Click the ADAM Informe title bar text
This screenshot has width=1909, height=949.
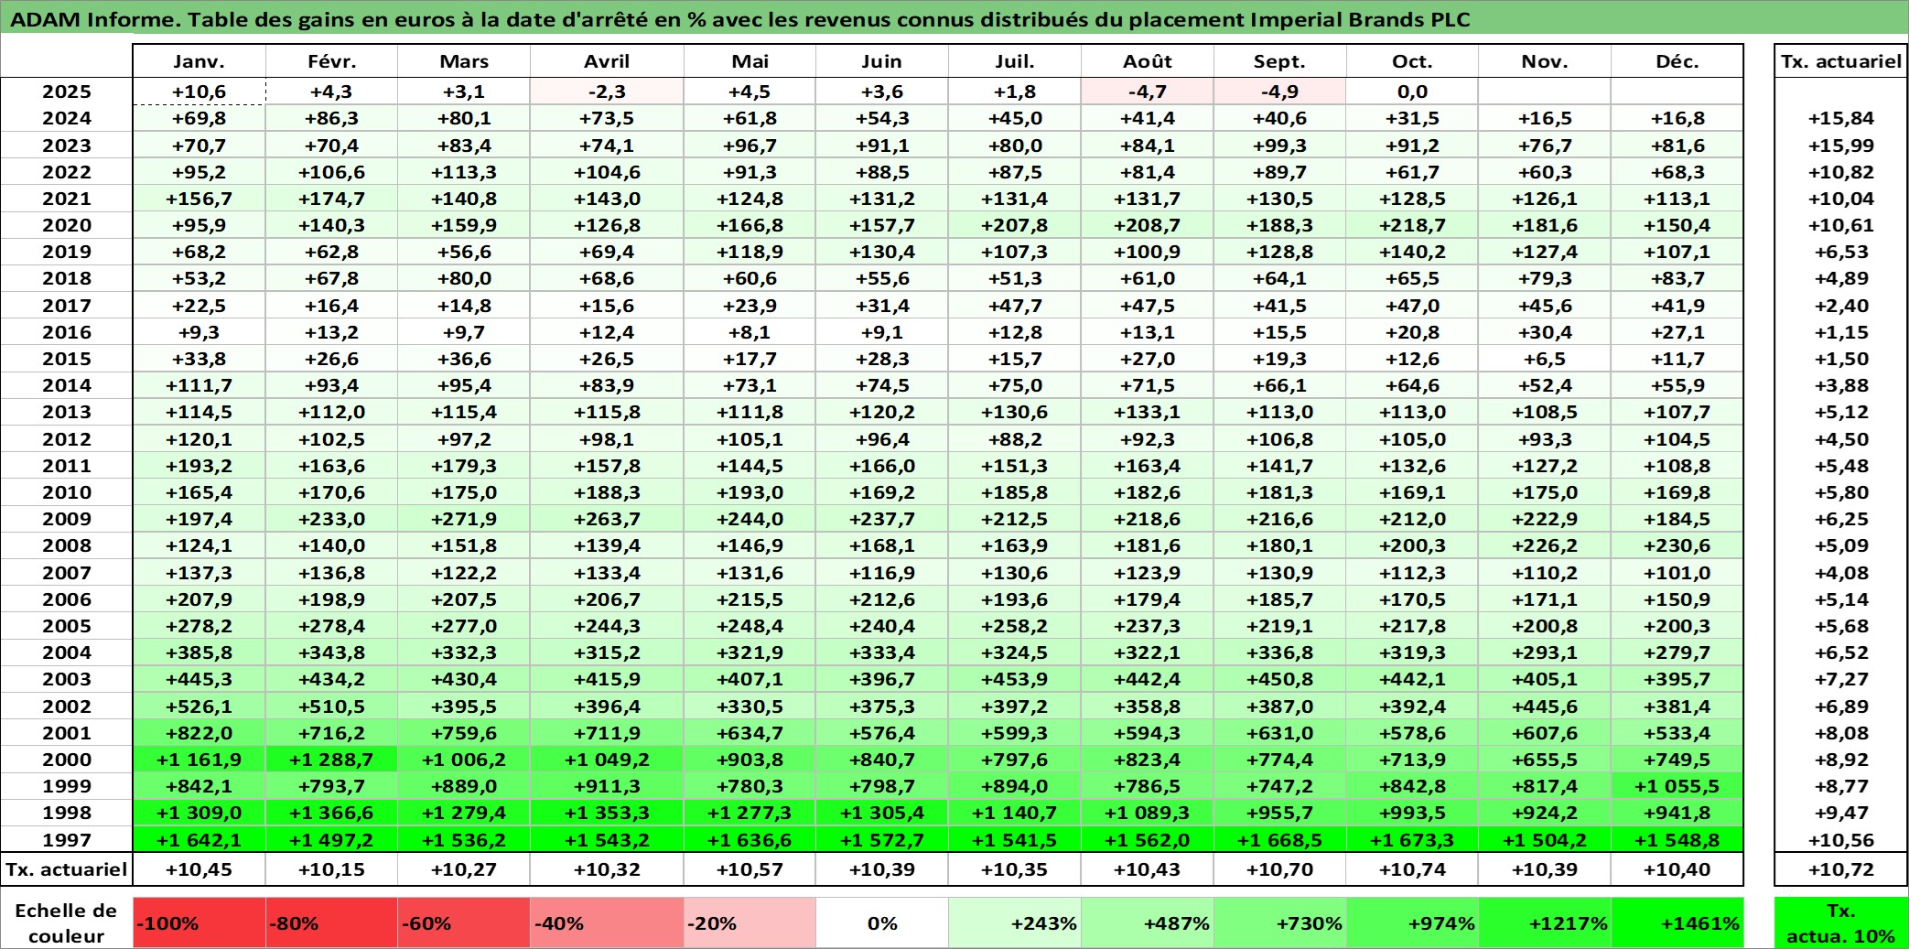coord(739,19)
